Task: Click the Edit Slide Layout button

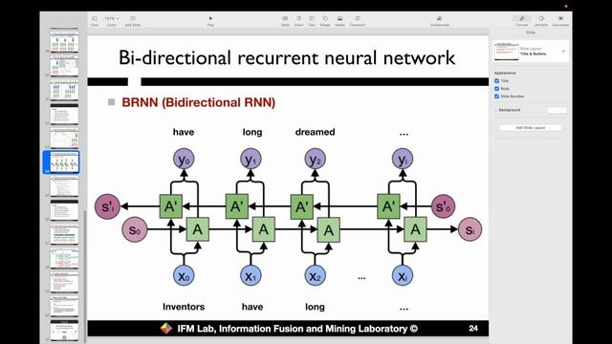Action: (x=531, y=127)
